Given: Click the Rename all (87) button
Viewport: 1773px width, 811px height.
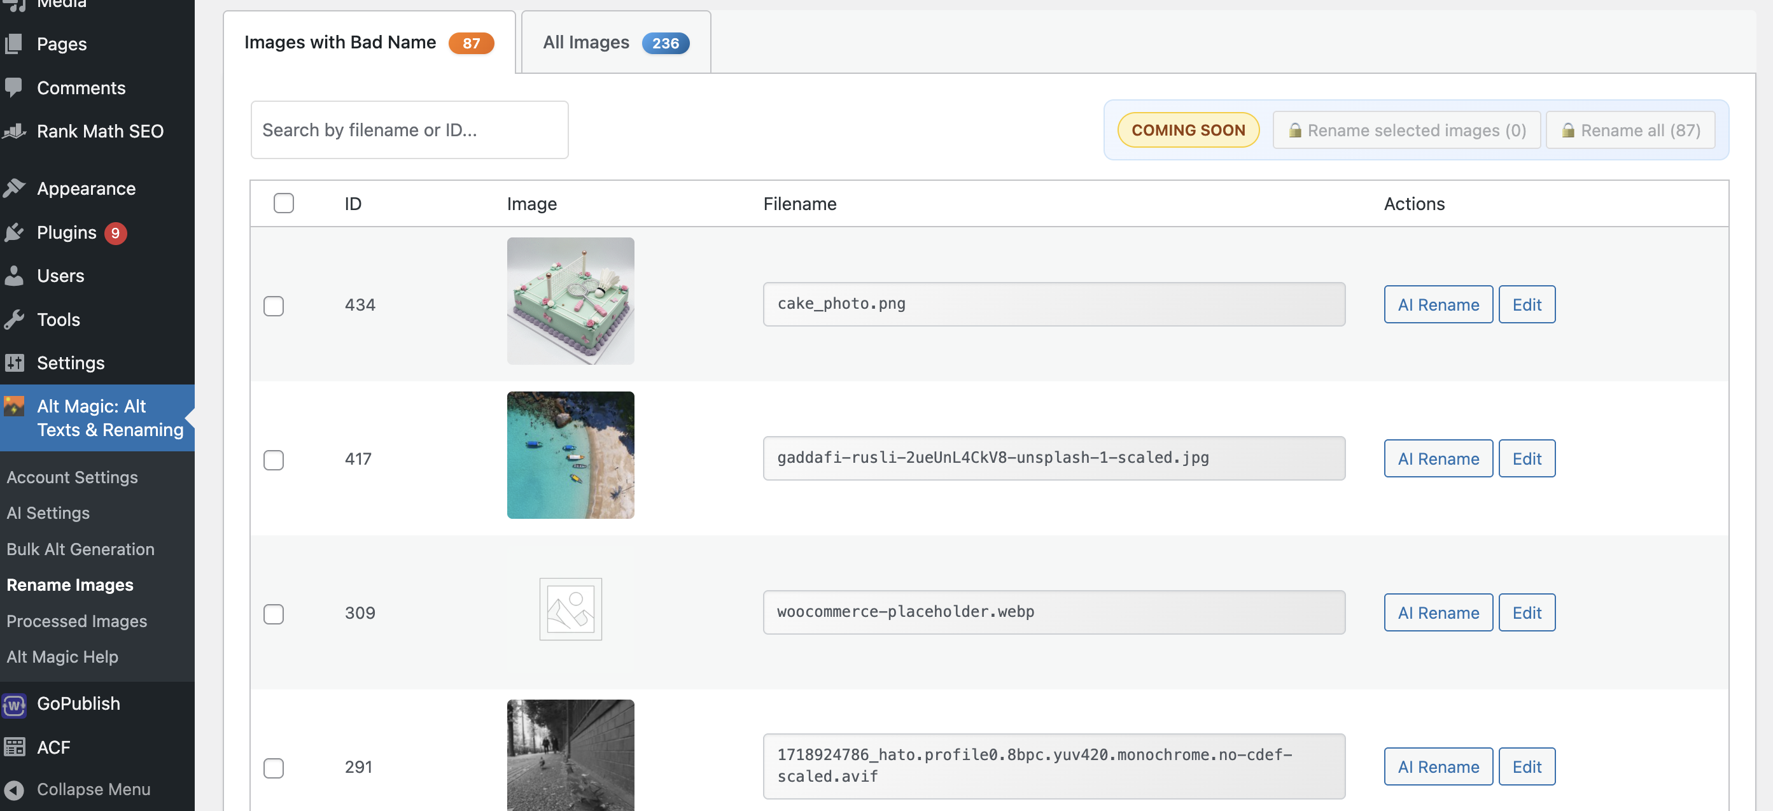Looking at the screenshot, I should coord(1630,129).
